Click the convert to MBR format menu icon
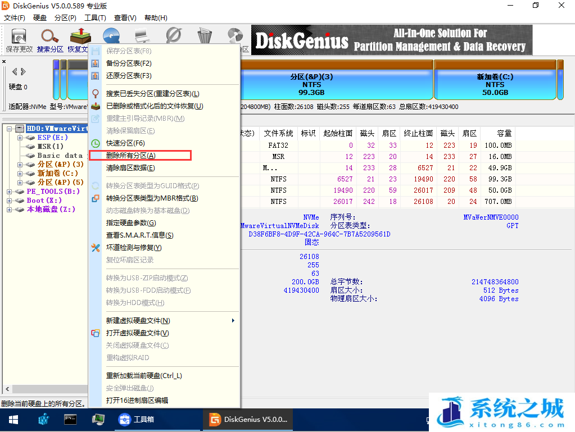This screenshot has height=432, width=575. pos(96,198)
